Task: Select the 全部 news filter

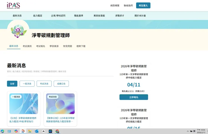Action: coord(12,84)
